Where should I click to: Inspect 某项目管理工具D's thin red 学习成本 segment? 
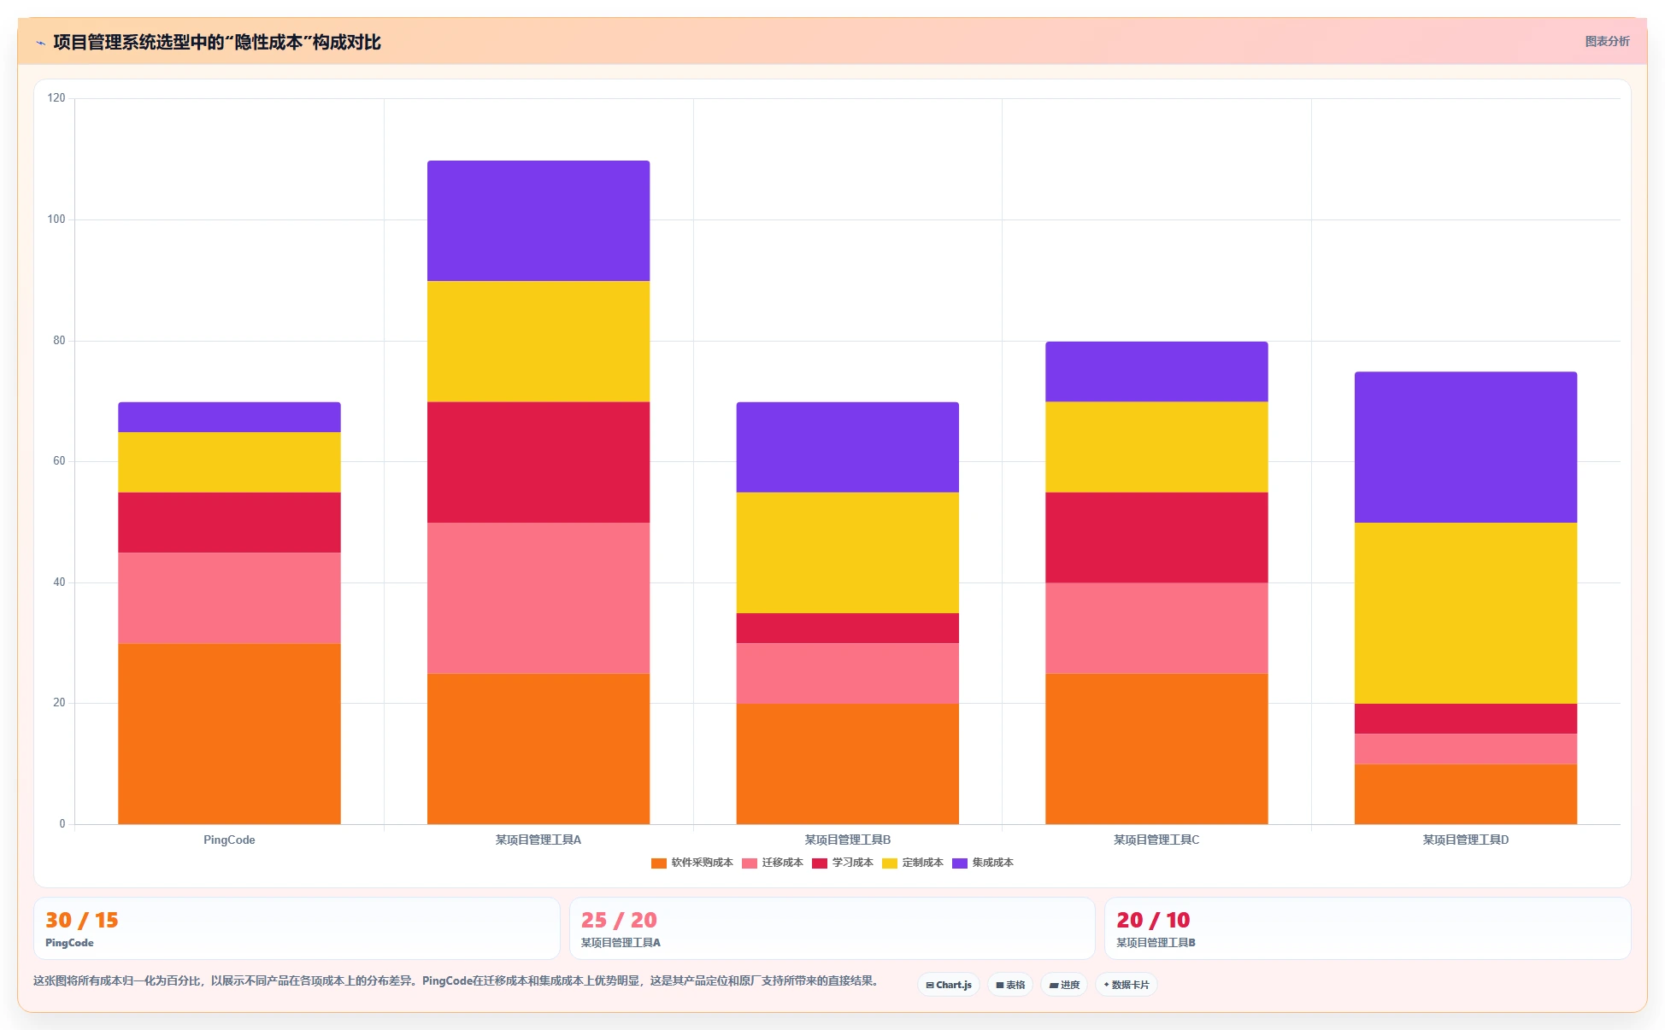pos(1466,718)
